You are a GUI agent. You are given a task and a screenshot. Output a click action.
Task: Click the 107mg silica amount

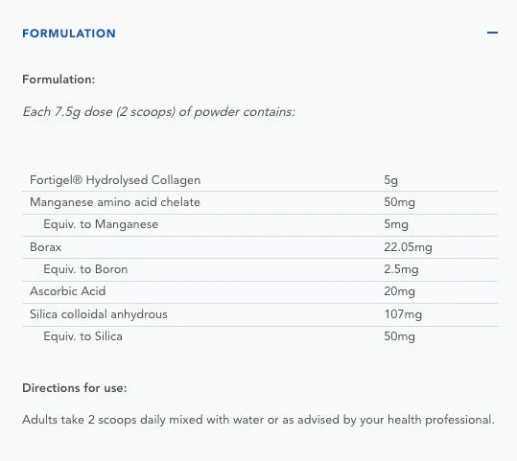pyautogui.click(x=403, y=314)
